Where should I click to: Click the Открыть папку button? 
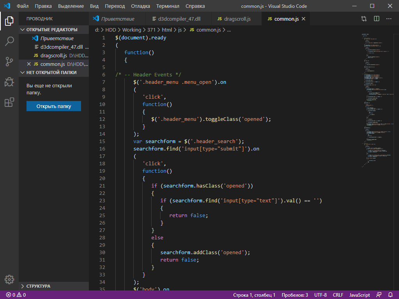pos(54,106)
